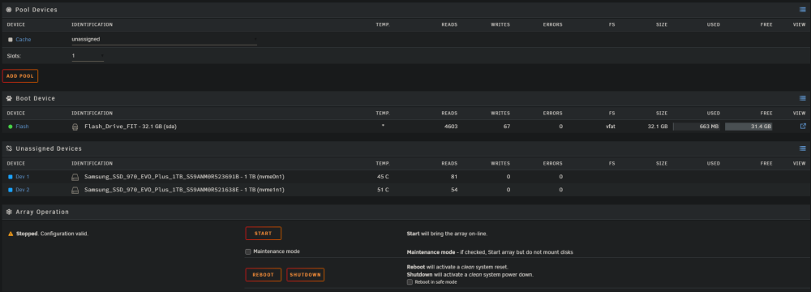Click the disk icon beside Flash_Drive_FIT
Viewport: 811px width, 292px height.
tap(75, 127)
